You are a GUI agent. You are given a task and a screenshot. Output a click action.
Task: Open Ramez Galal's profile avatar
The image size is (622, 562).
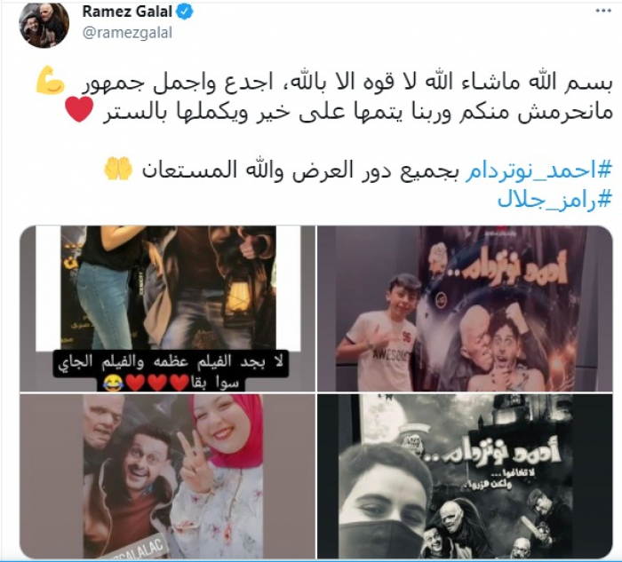(x=44, y=25)
